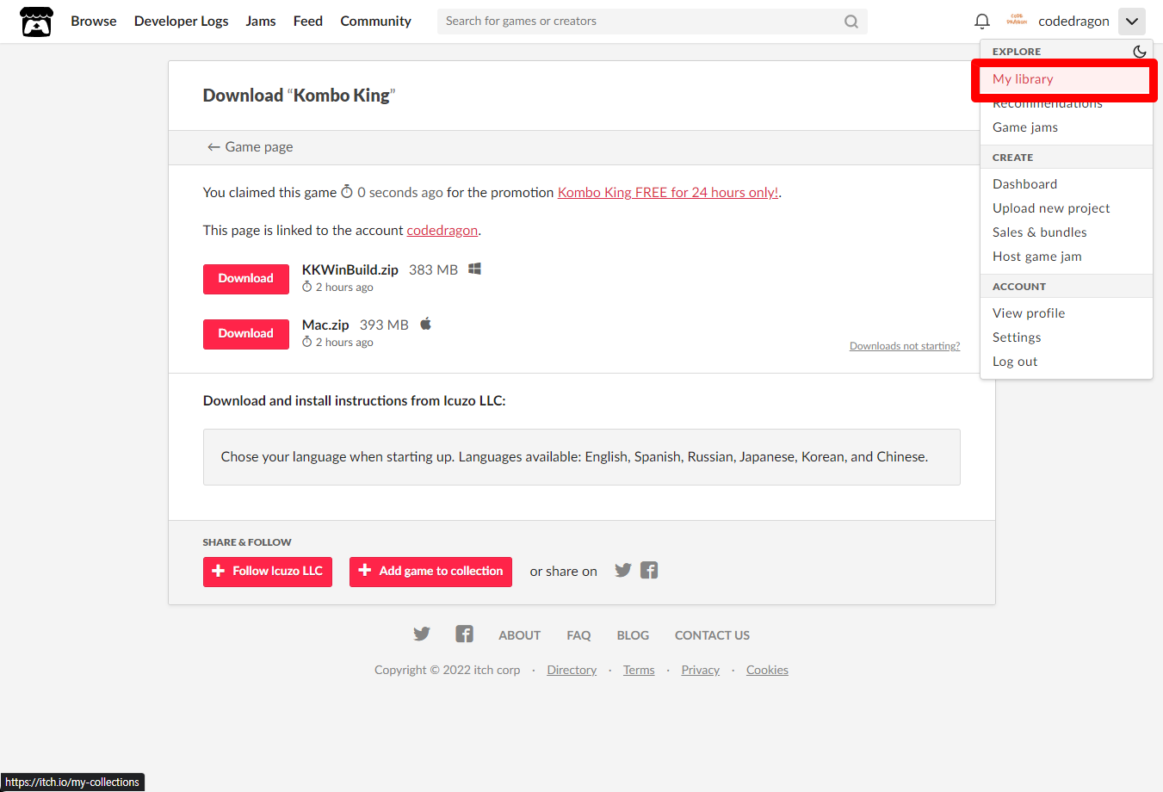The width and height of the screenshot is (1163, 792).
Task: Click the search magnifier icon
Action: point(851,22)
